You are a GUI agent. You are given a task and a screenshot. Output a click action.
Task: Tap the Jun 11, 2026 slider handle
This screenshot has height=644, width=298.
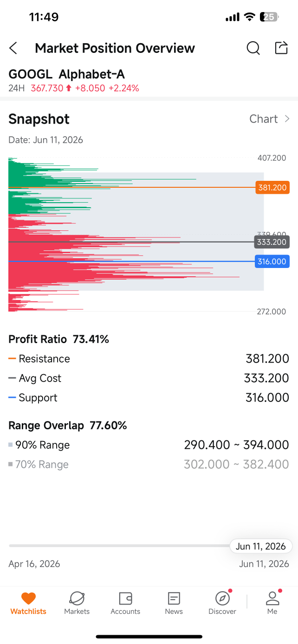point(261,546)
